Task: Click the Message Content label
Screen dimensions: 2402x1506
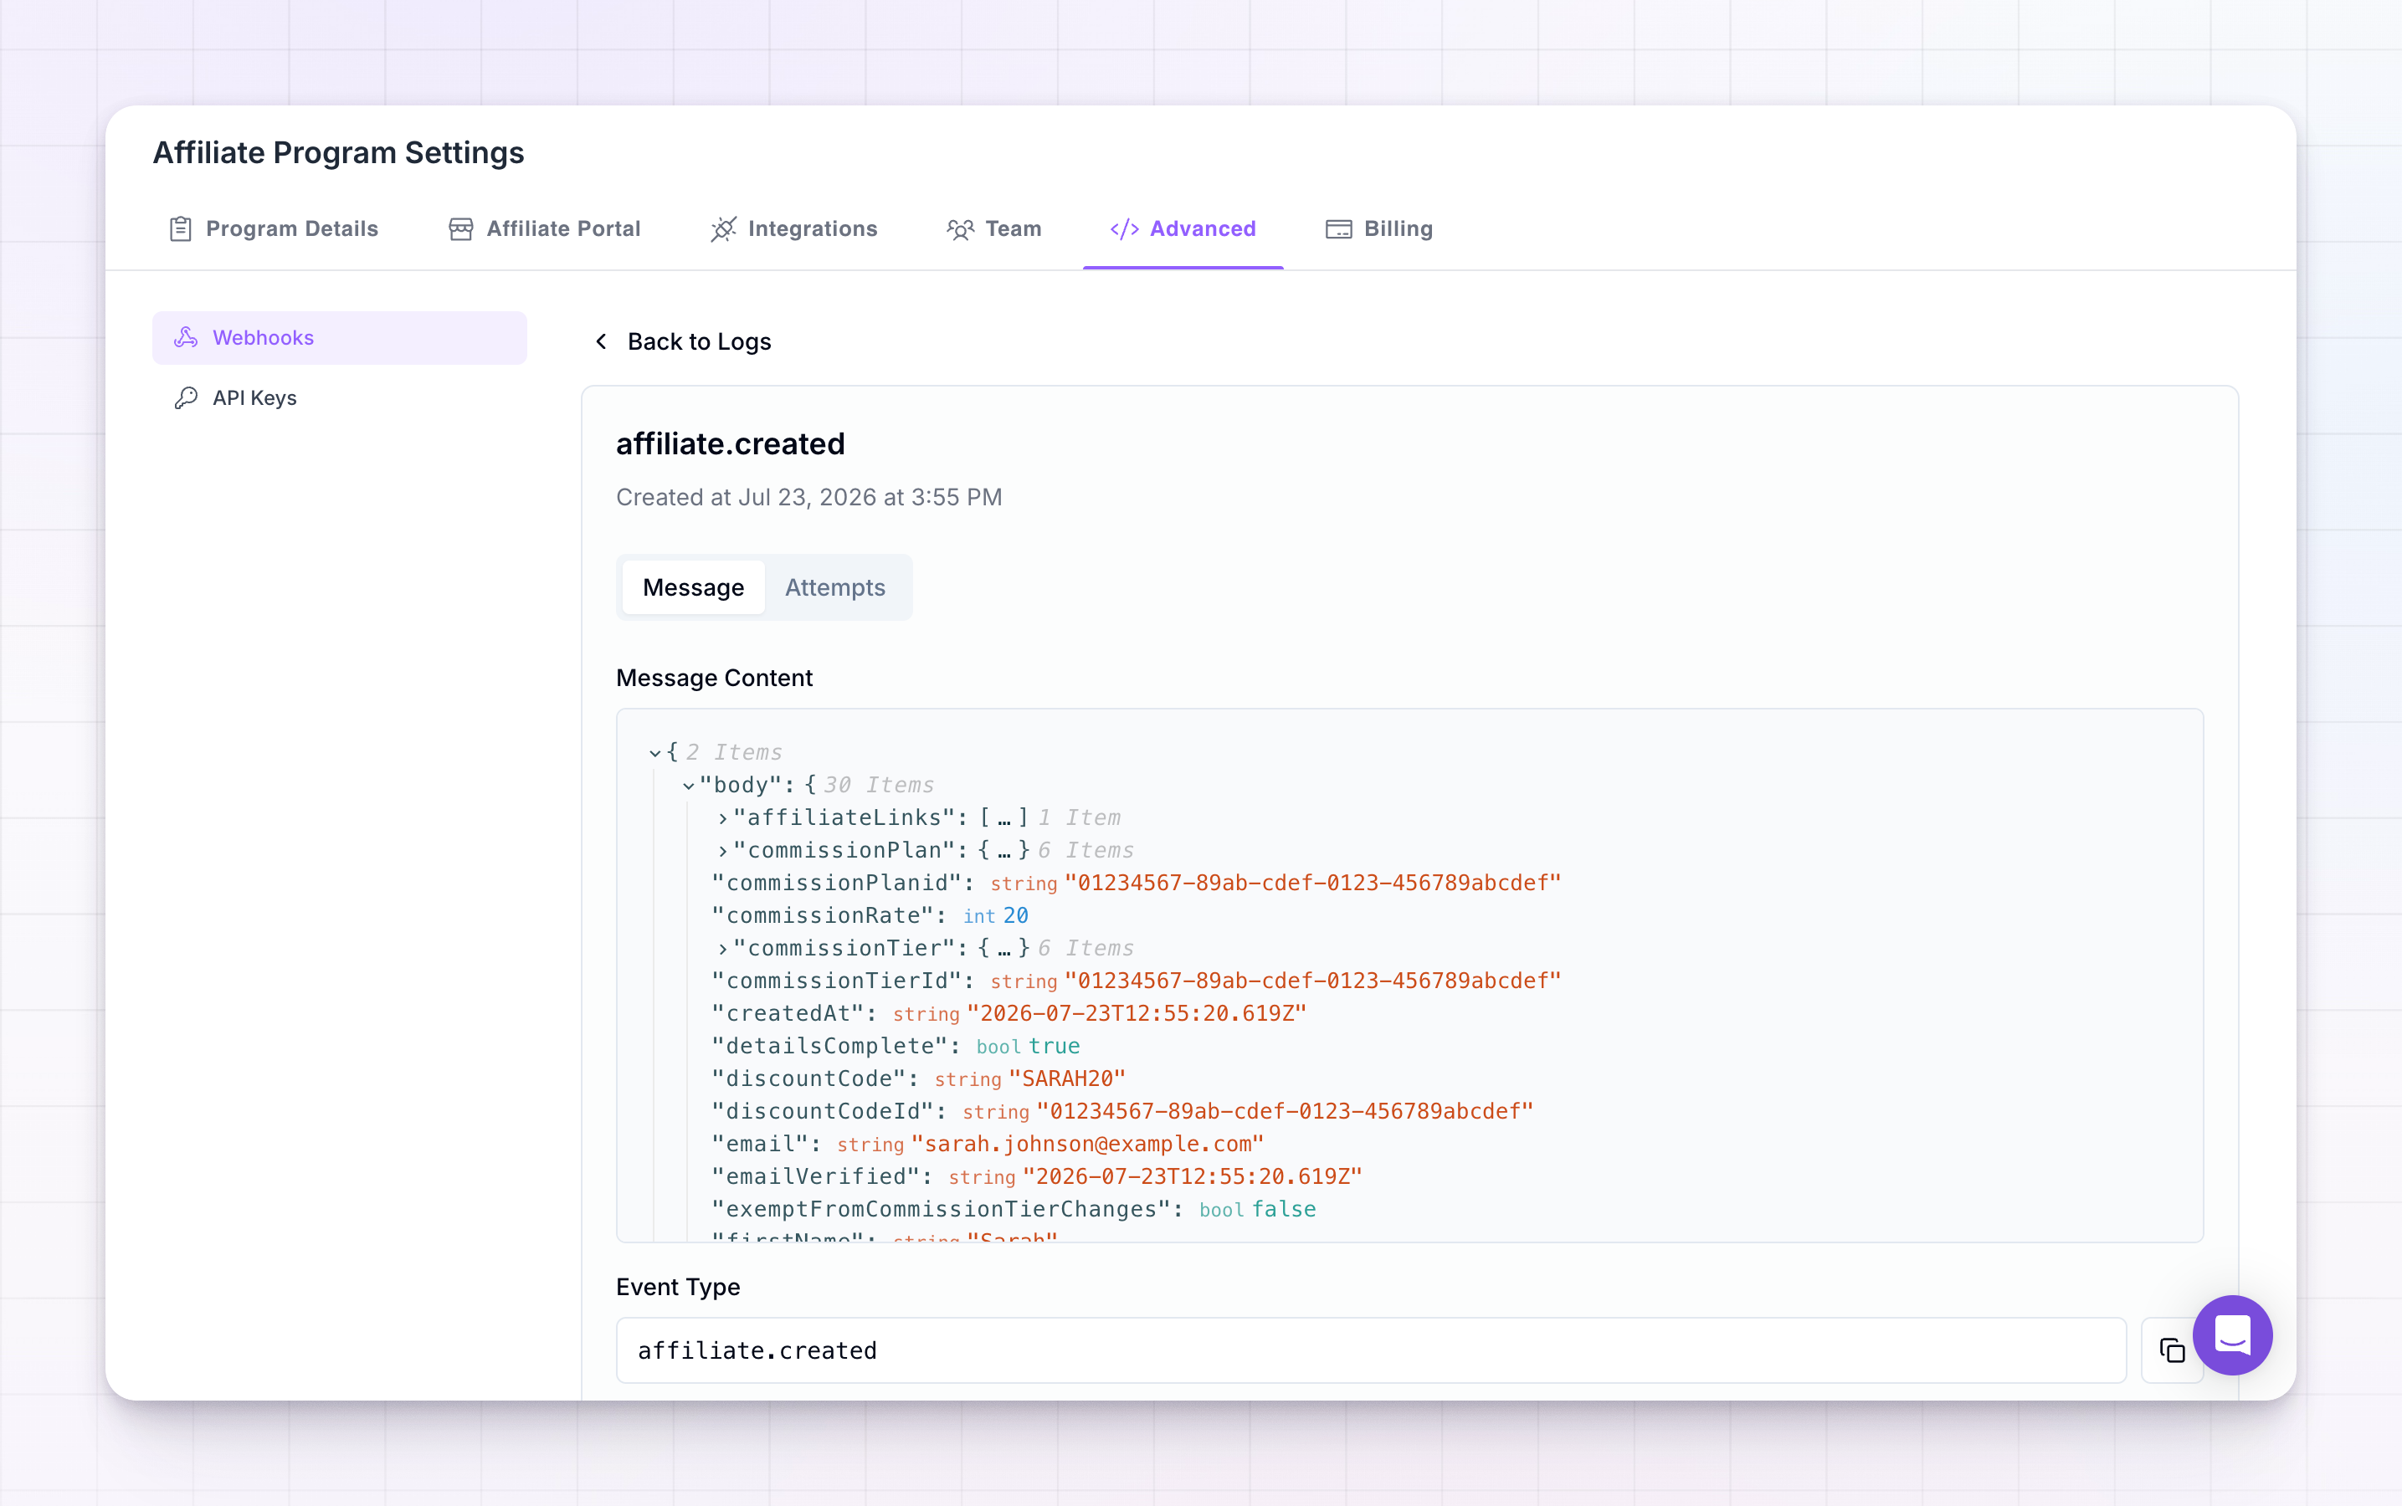Action: click(x=715, y=679)
